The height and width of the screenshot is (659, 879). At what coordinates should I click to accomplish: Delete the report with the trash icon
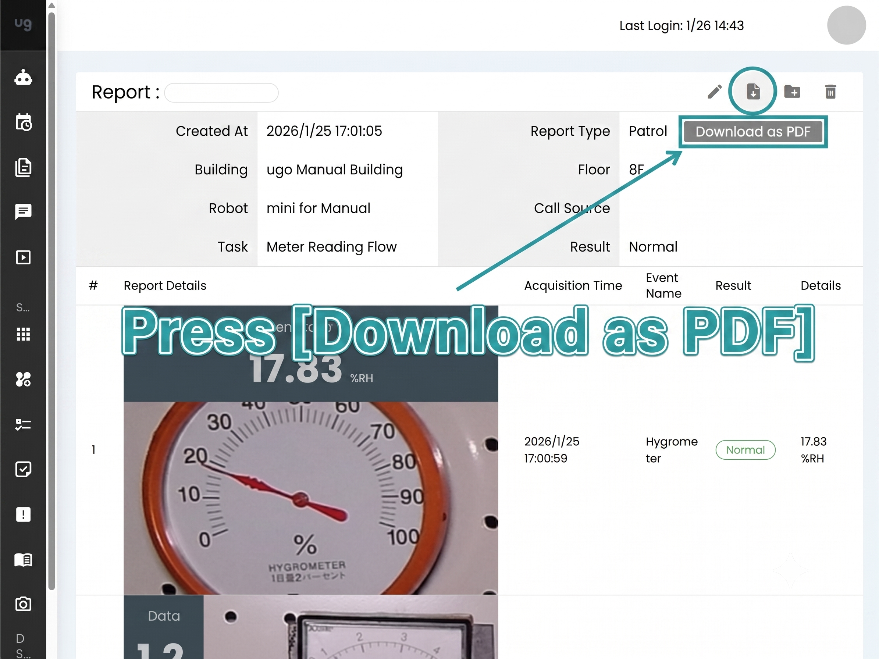tap(830, 92)
